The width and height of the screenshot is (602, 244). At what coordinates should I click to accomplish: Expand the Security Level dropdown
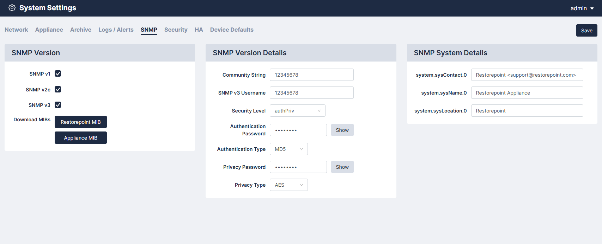click(x=297, y=111)
